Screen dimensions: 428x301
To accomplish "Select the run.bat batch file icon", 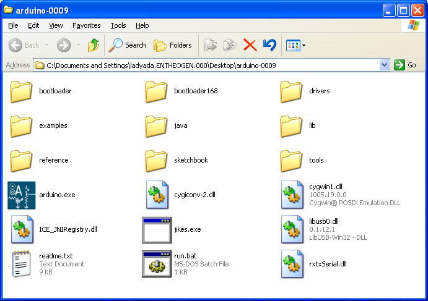I will coord(156,264).
